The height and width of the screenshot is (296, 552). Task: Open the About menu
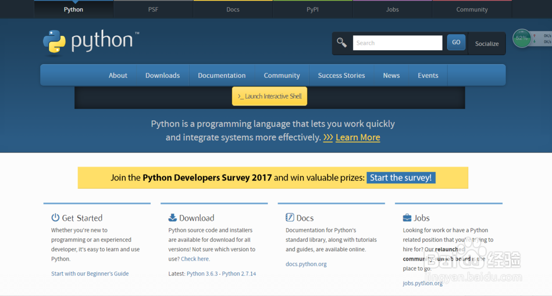coord(118,76)
